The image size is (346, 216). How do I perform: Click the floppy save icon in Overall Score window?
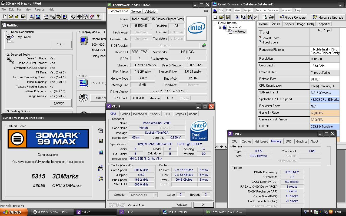coord(101,141)
